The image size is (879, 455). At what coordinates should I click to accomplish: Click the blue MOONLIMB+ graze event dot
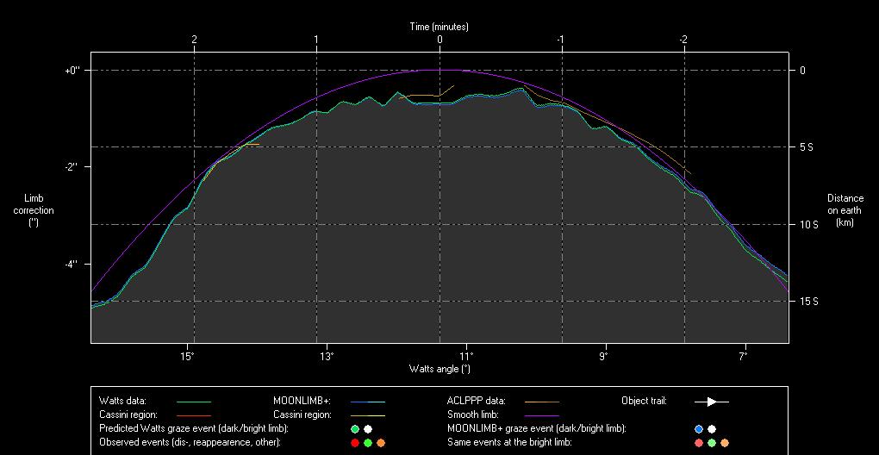click(x=698, y=428)
